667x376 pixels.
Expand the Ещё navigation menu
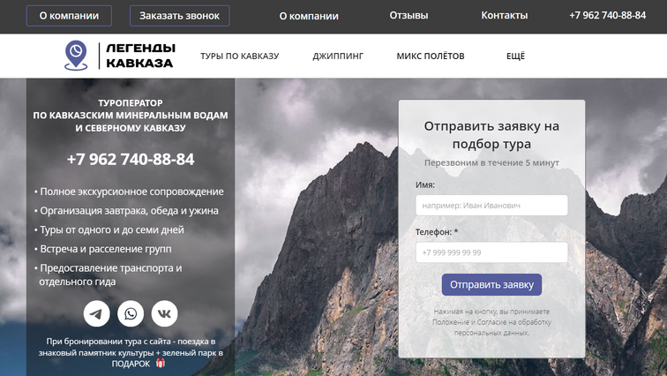(515, 56)
